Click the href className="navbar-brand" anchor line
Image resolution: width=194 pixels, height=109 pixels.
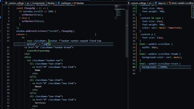[49, 47]
